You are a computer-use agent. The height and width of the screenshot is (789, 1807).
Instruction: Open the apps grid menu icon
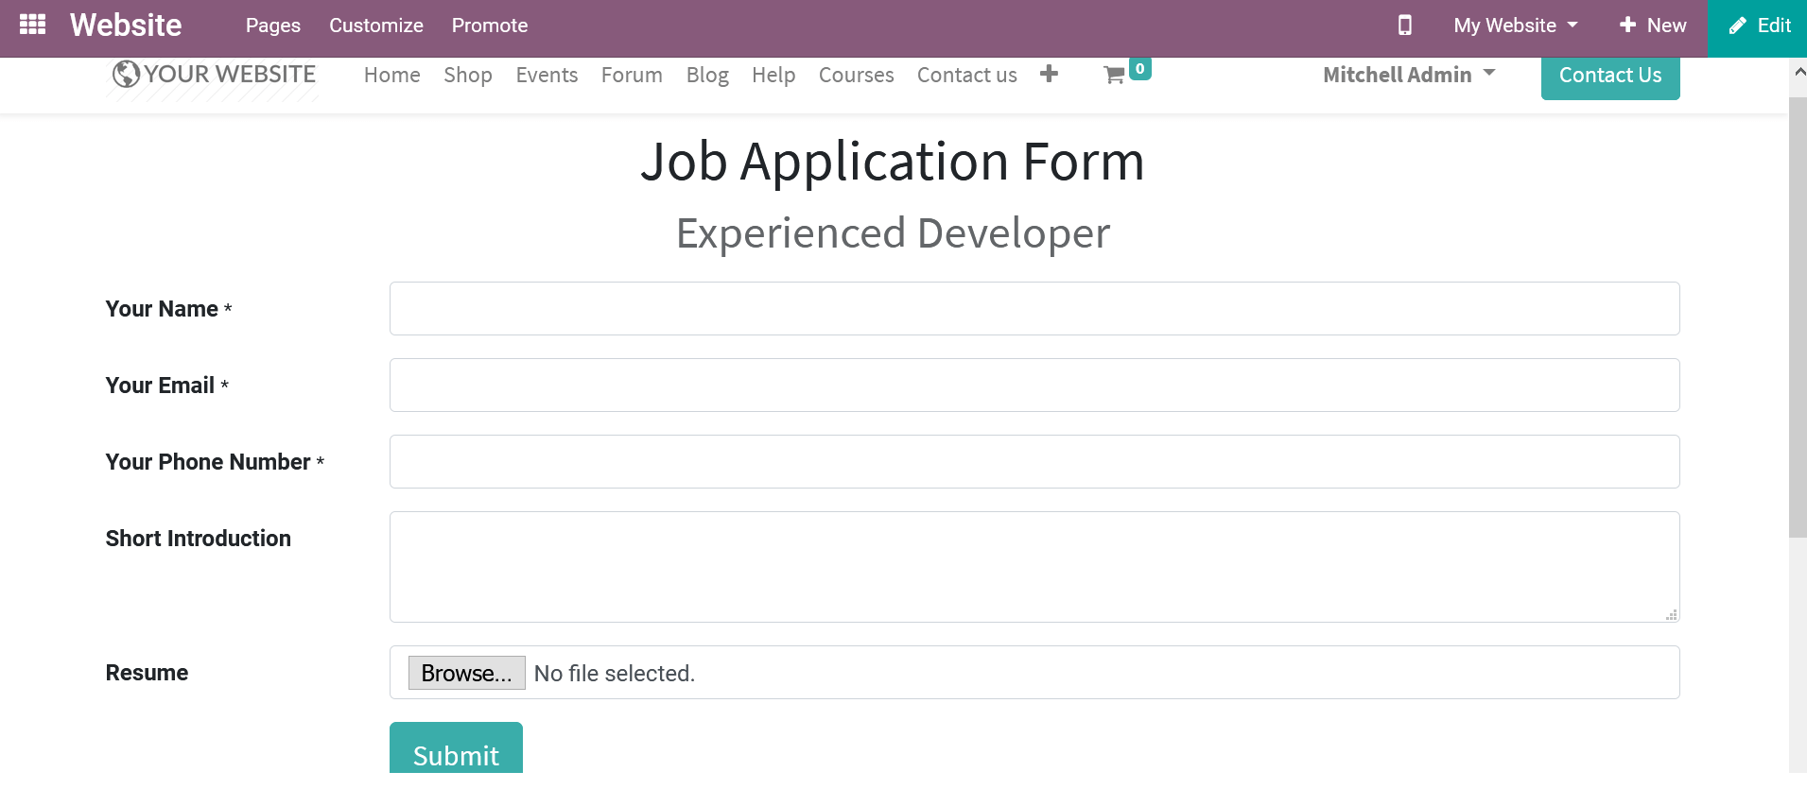click(x=32, y=25)
